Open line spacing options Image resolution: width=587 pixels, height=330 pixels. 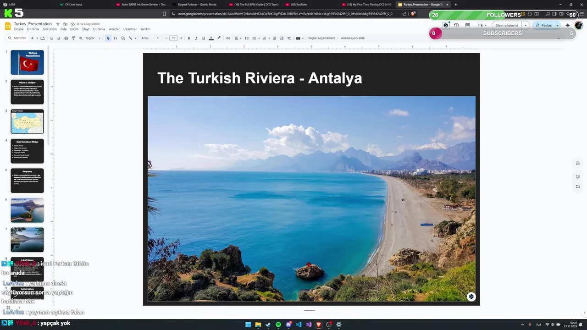246,38
